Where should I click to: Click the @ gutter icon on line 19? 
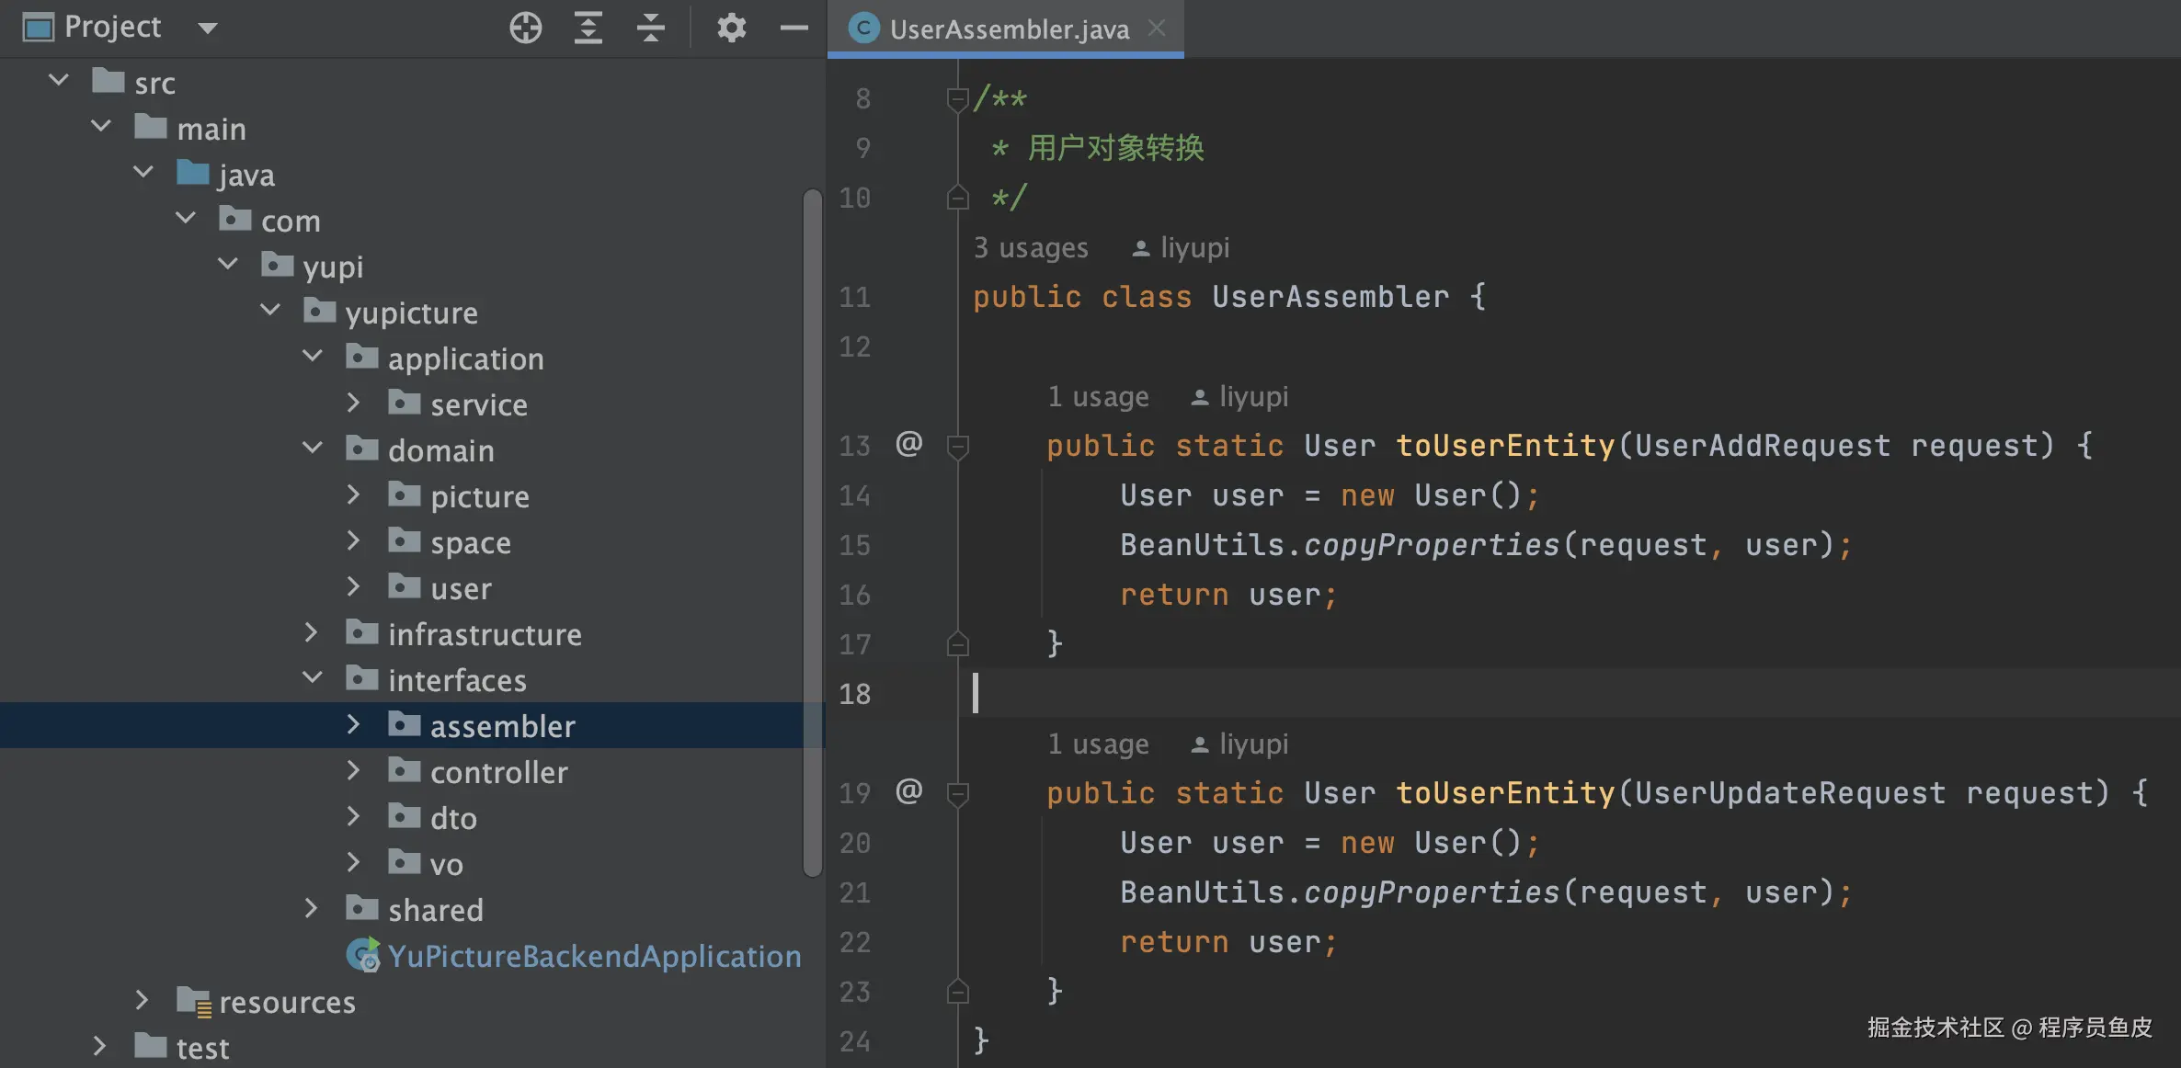pos(908,791)
